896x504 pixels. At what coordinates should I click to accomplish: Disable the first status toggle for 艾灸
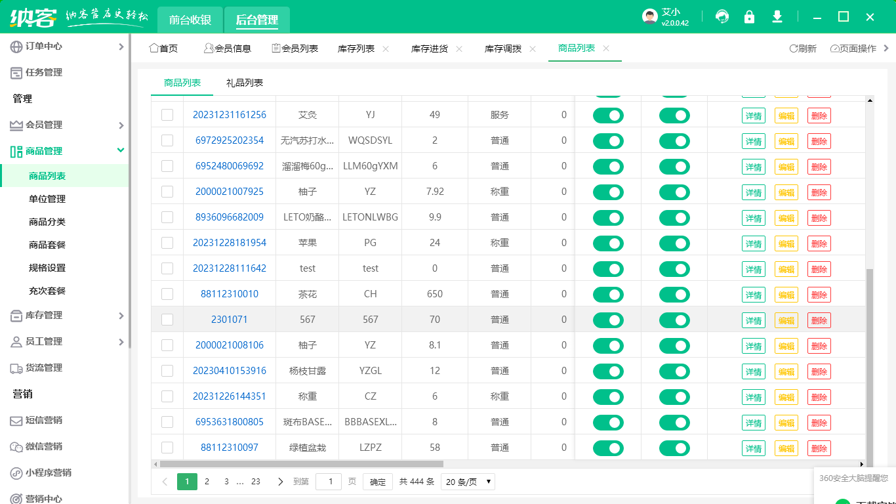(x=608, y=115)
